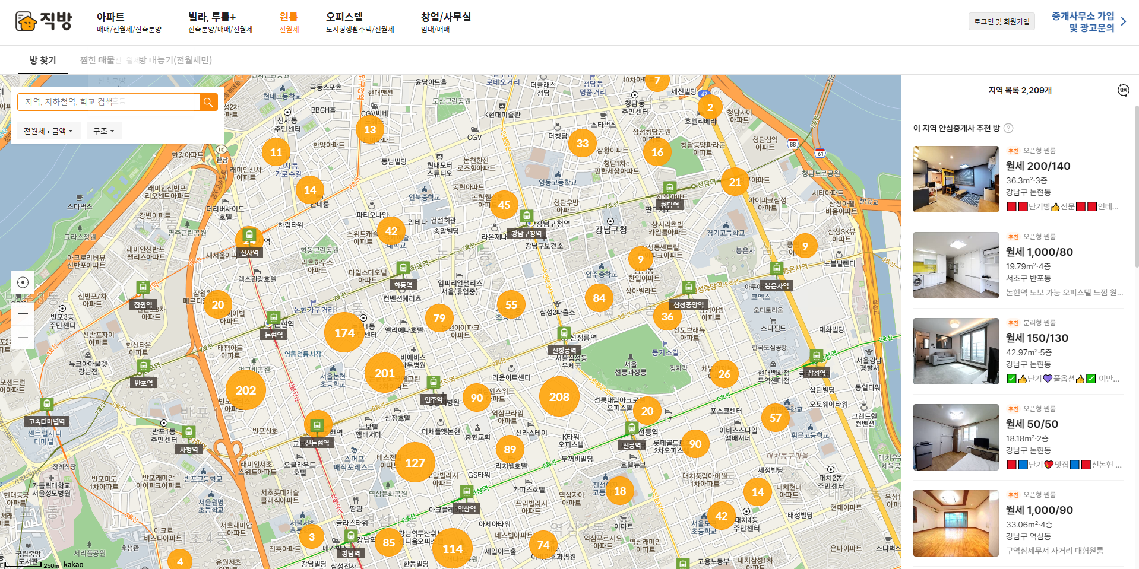Click the 지역 목록 2,209개 heading
Image resolution: width=1139 pixels, height=569 pixels.
coord(1020,90)
